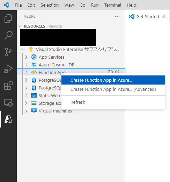Expand the Static Web Apps node
Screen dimensions: 170x182
click(x=27, y=95)
